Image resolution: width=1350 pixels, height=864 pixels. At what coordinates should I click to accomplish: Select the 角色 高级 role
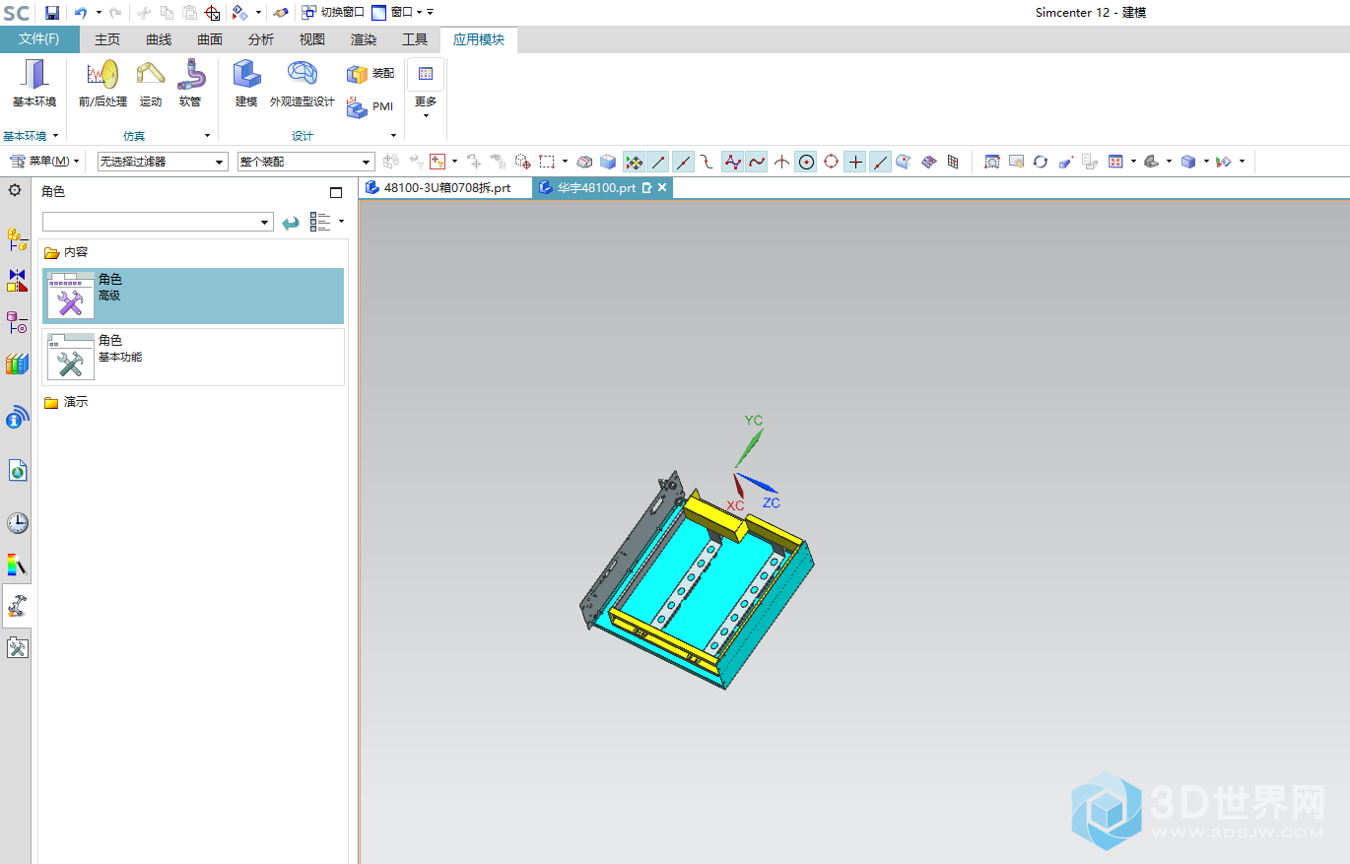pos(193,296)
